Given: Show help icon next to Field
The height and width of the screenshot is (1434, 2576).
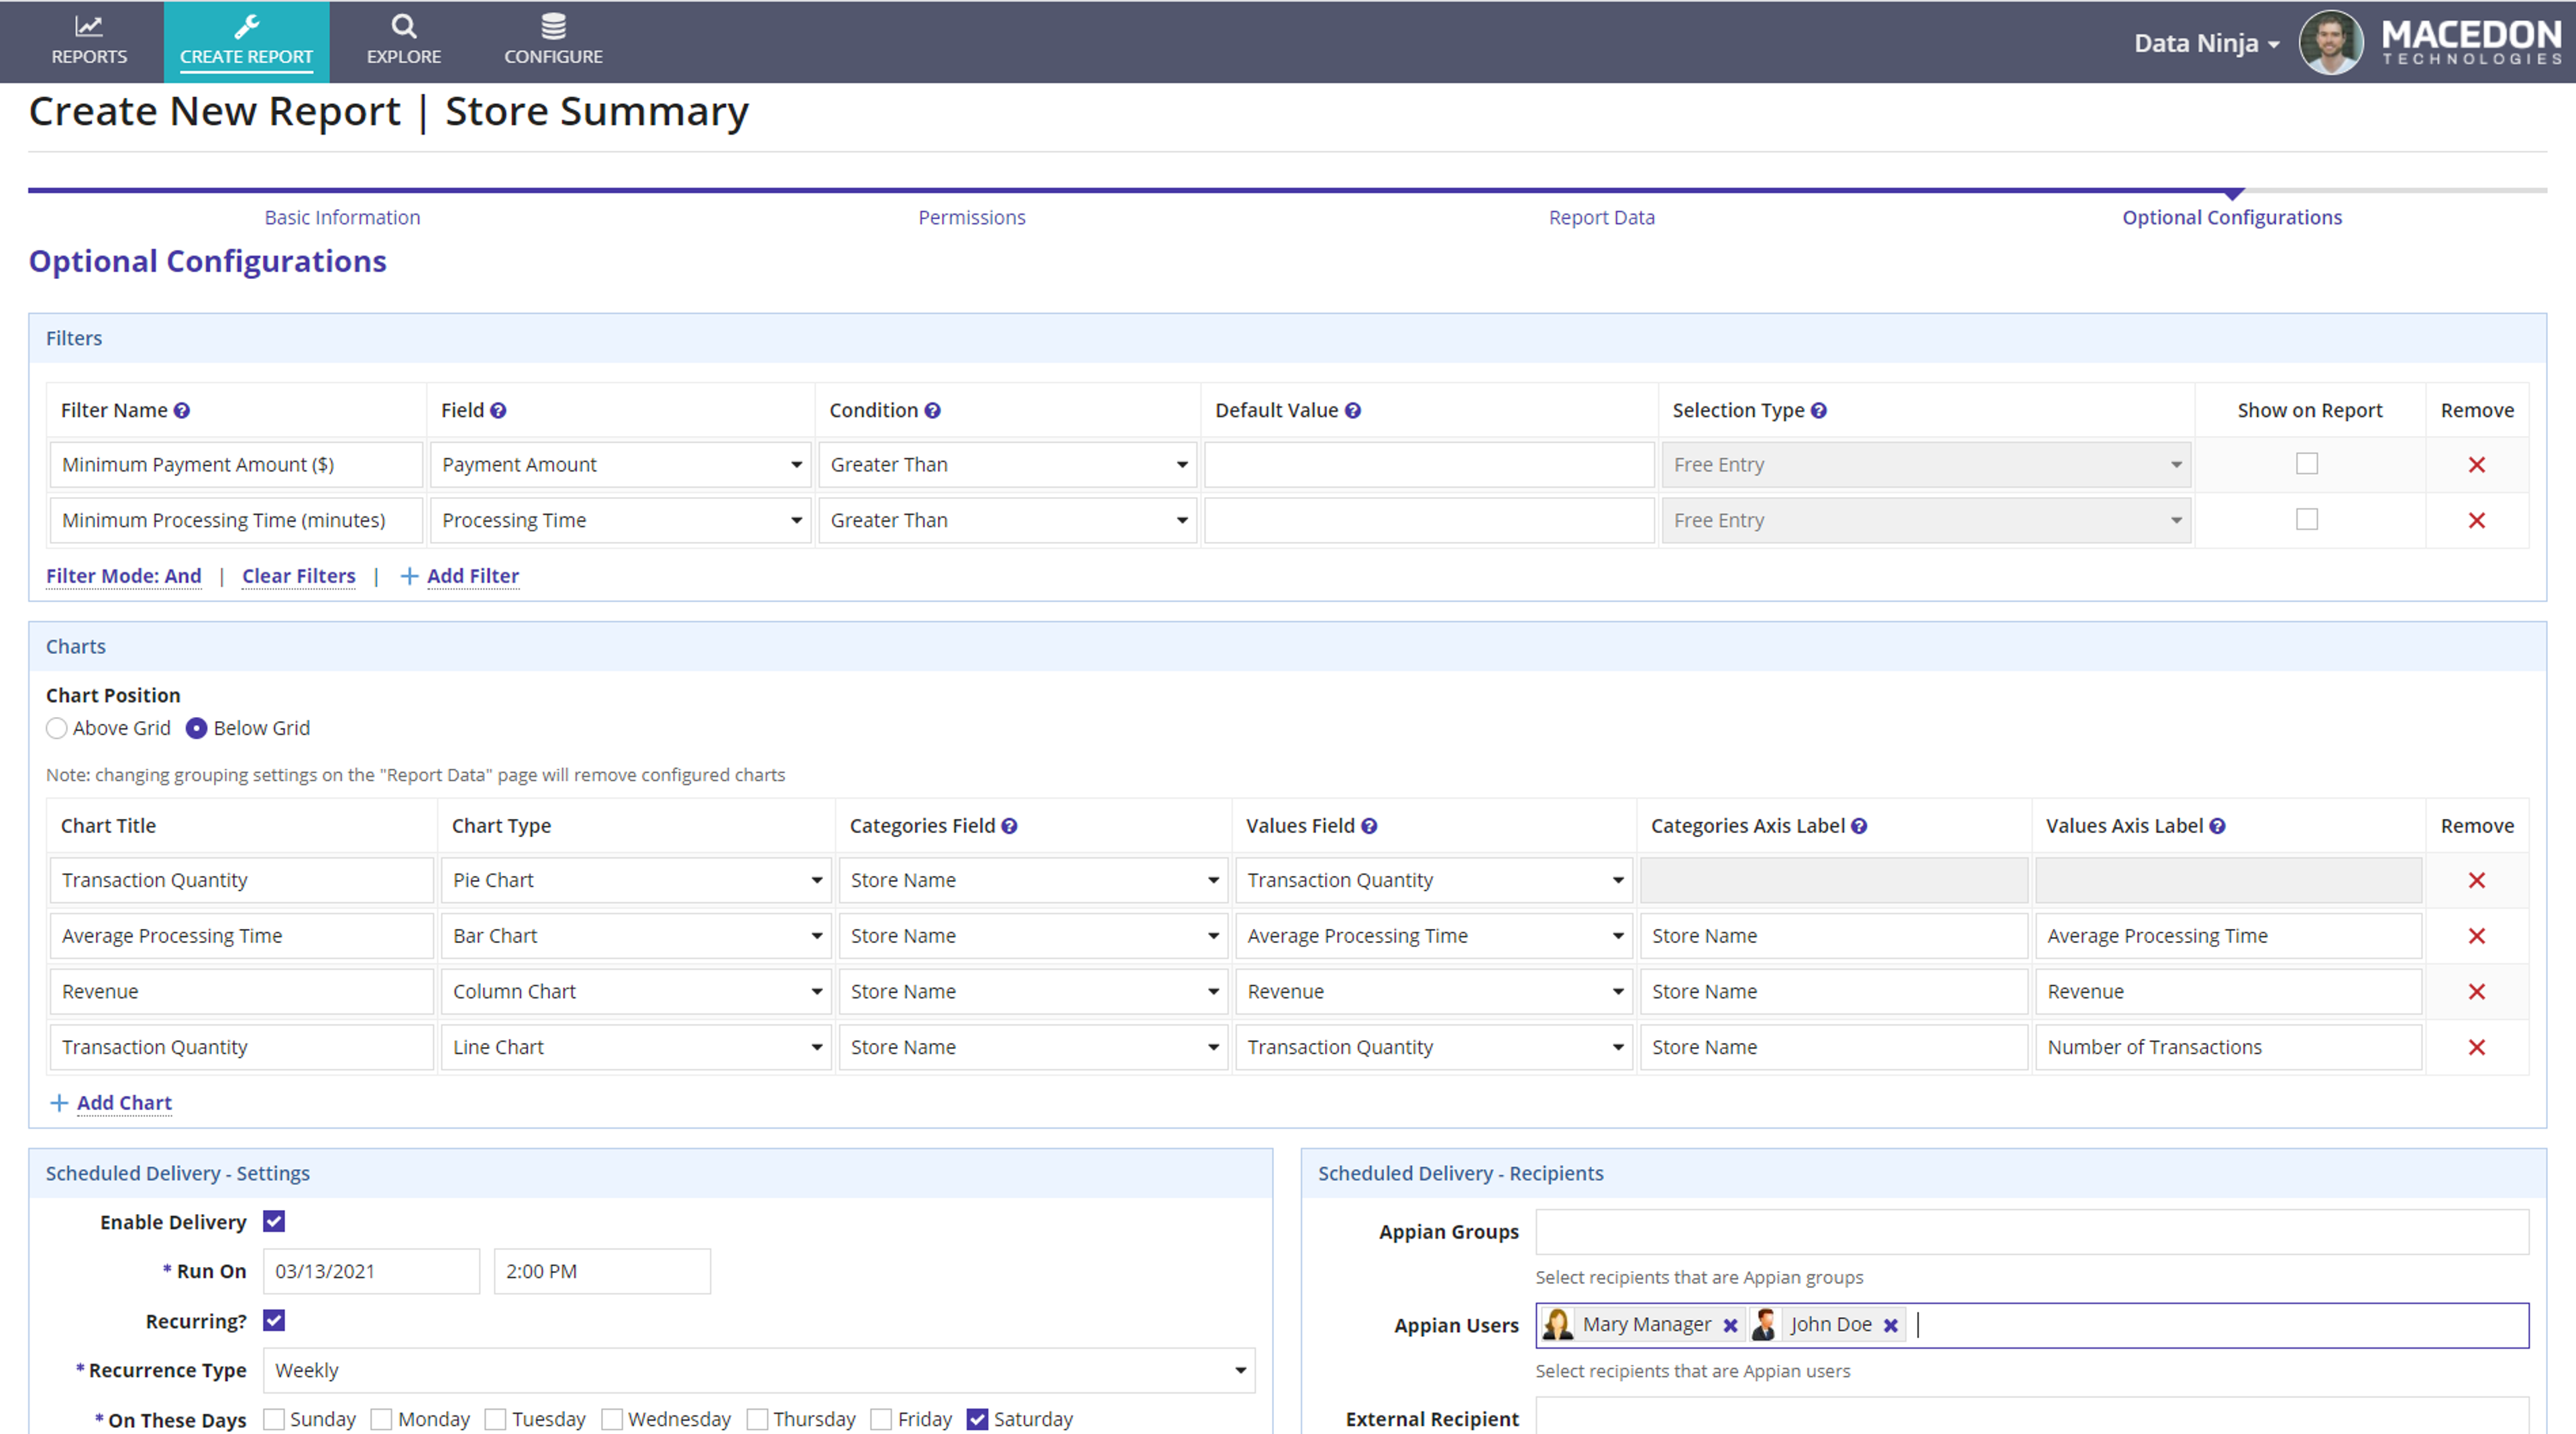Looking at the screenshot, I should [x=498, y=410].
